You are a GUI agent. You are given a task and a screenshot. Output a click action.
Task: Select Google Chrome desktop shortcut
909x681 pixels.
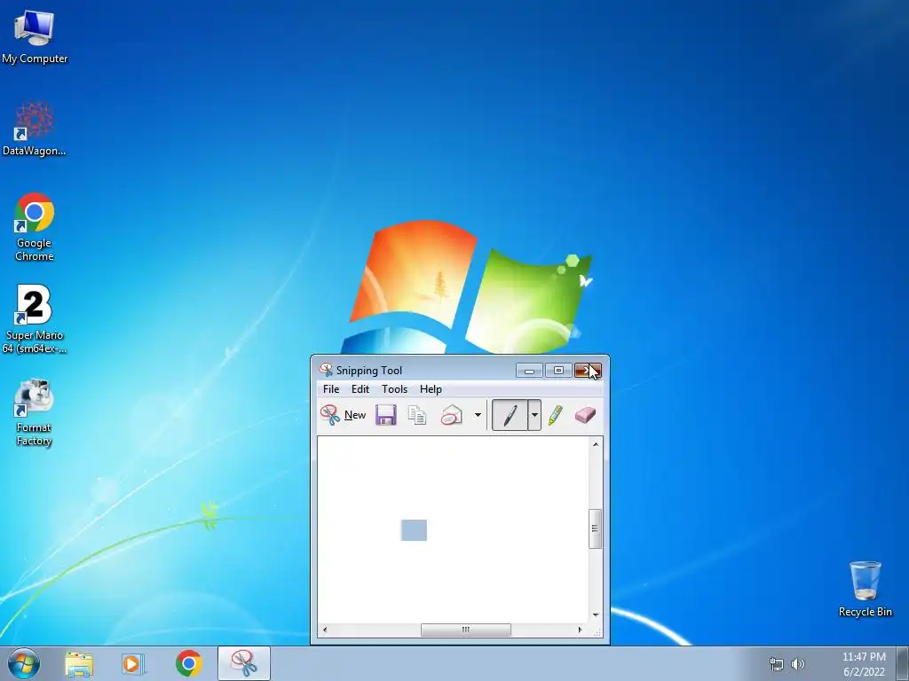35,227
